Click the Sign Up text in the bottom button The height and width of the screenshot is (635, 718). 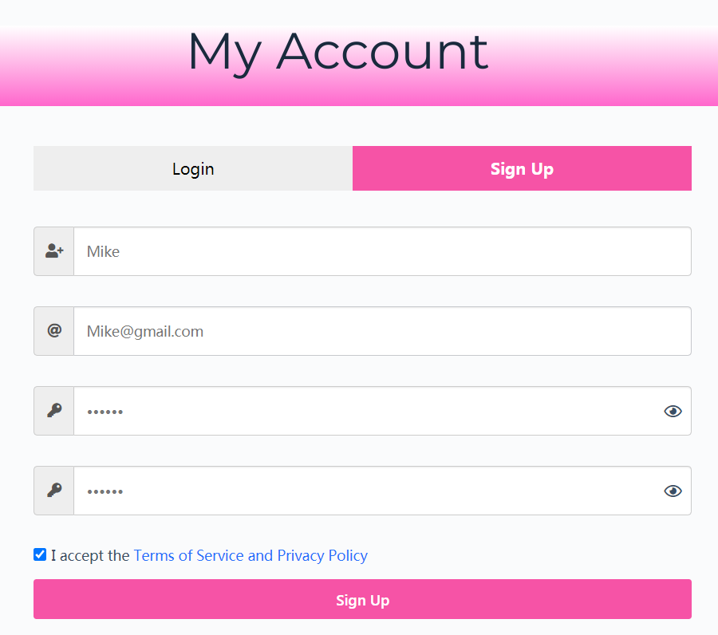pyautogui.click(x=363, y=600)
